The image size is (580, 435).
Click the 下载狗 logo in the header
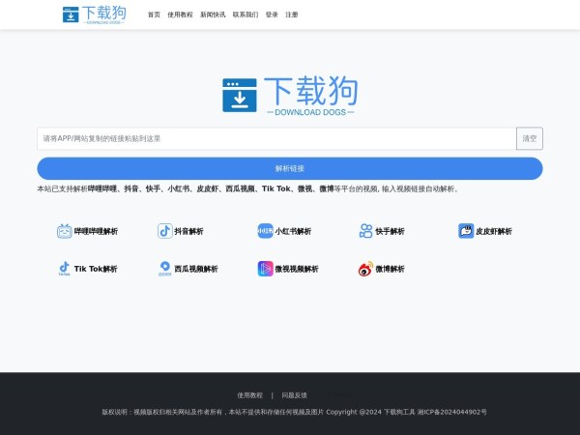point(95,14)
